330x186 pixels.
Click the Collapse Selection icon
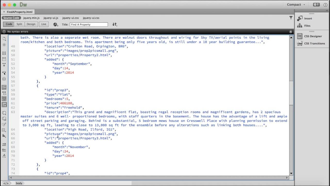coord(4,59)
